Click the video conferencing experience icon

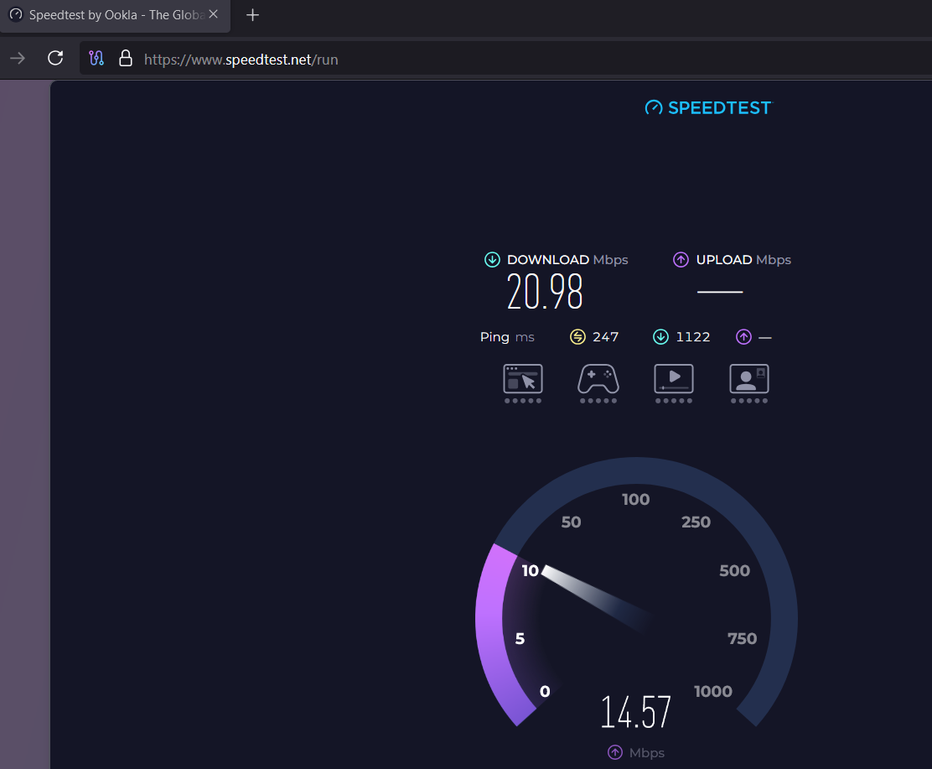[749, 383]
